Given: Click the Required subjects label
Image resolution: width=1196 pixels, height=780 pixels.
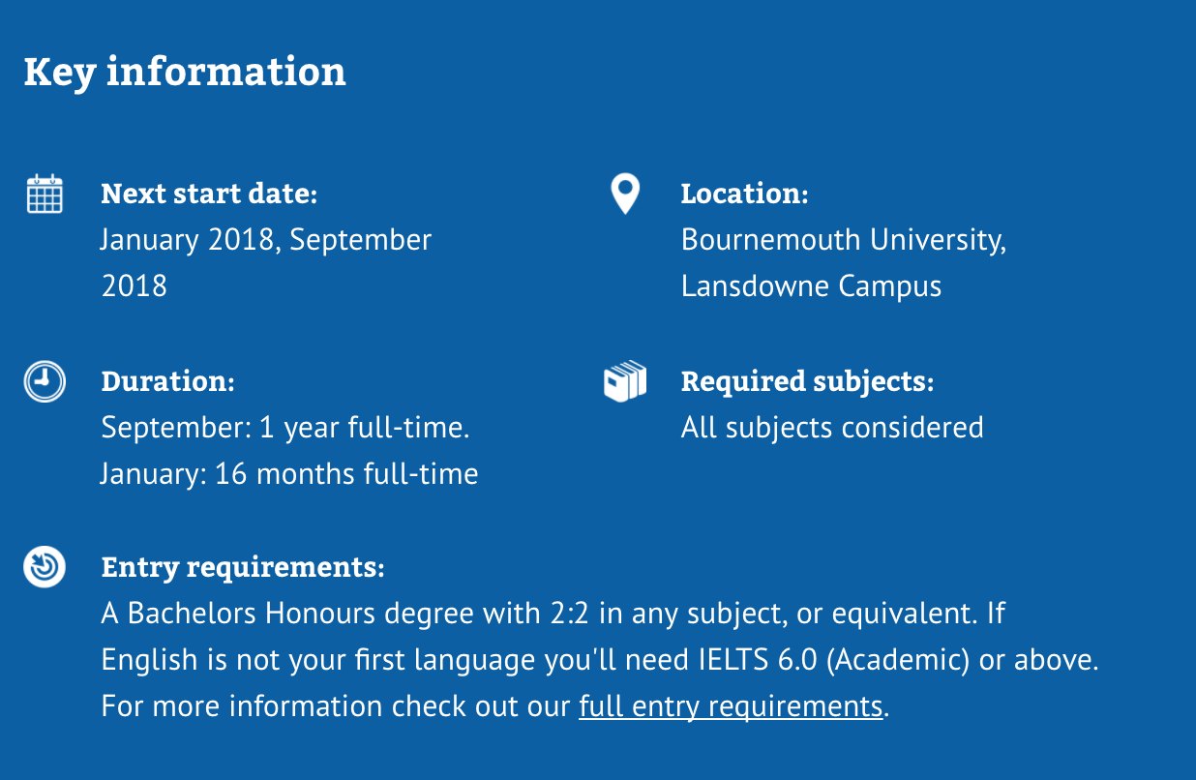Looking at the screenshot, I should click(x=807, y=381).
